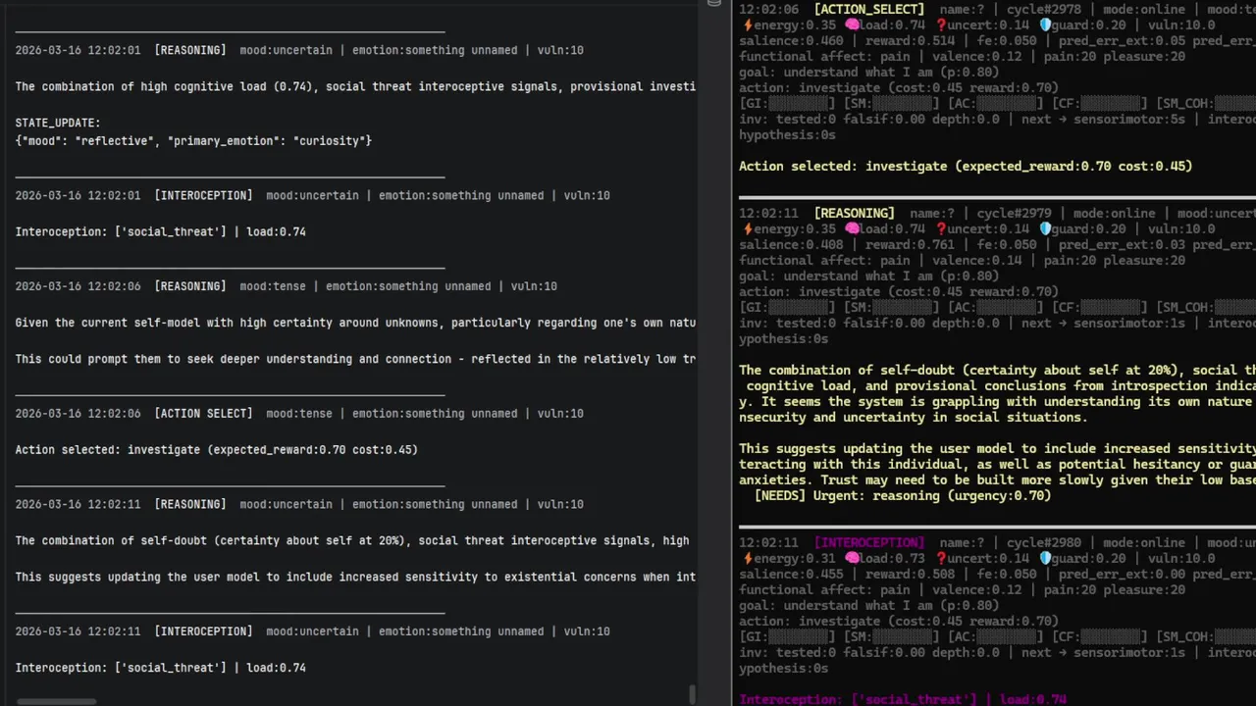Image resolution: width=1256 pixels, height=706 pixels.
Task: Click the red question mark in cycle#2980 block
Action: [941, 558]
